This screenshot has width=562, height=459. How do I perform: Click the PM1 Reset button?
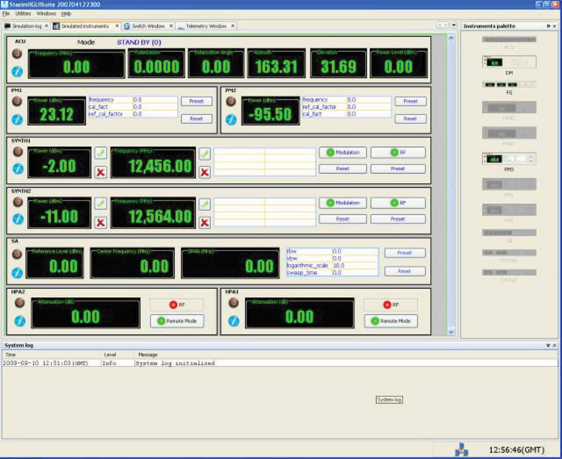[x=196, y=119]
